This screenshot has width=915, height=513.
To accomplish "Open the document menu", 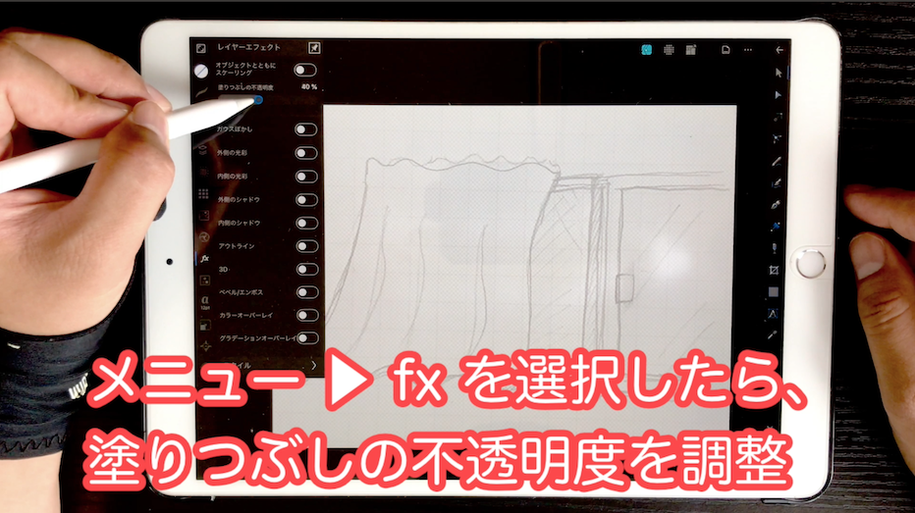I will [x=726, y=49].
